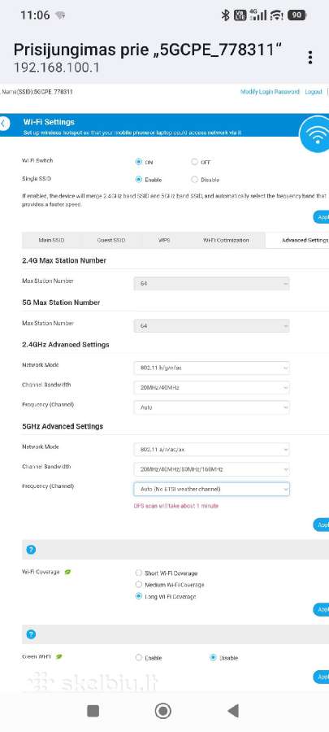Tap the 4G signal strength icon
This screenshot has width=329, height=732.
[x=258, y=15]
